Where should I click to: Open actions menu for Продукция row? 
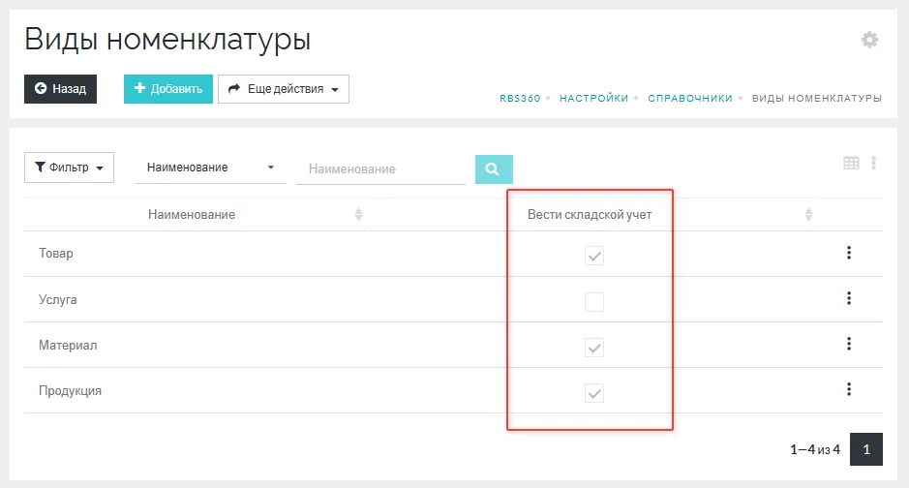click(848, 389)
